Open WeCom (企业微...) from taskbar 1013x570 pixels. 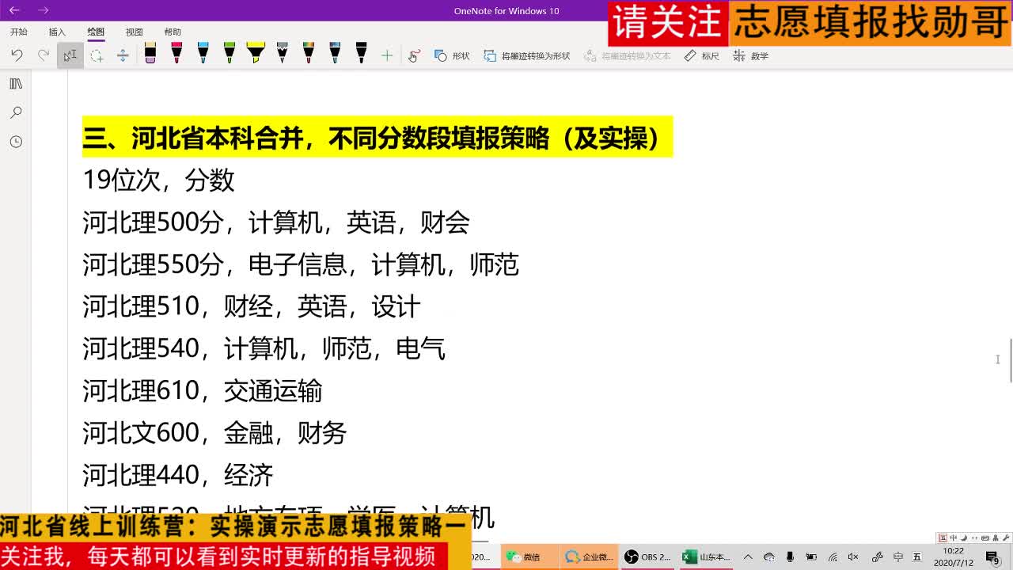[x=588, y=557]
